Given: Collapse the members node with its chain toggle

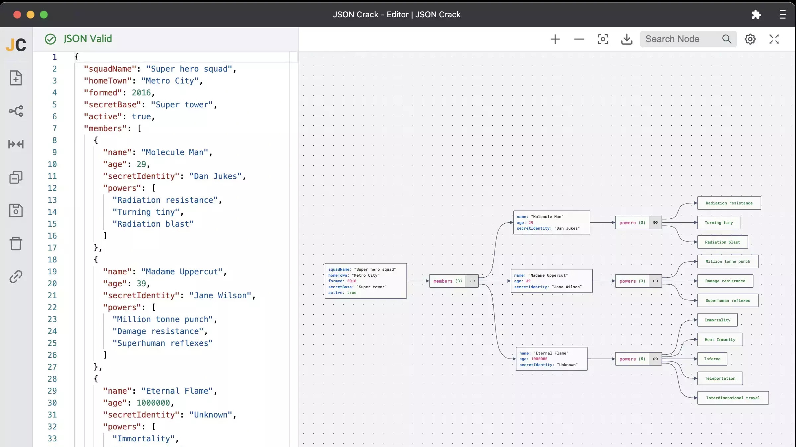Looking at the screenshot, I should tap(472, 281).
